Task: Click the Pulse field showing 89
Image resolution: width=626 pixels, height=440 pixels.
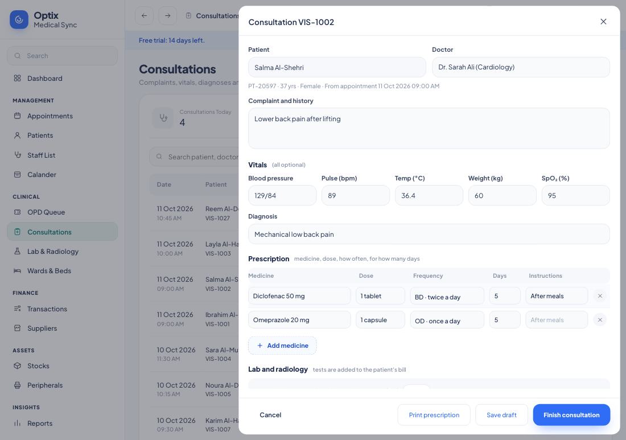Action: pyautogui.click(x=355, y=195)
